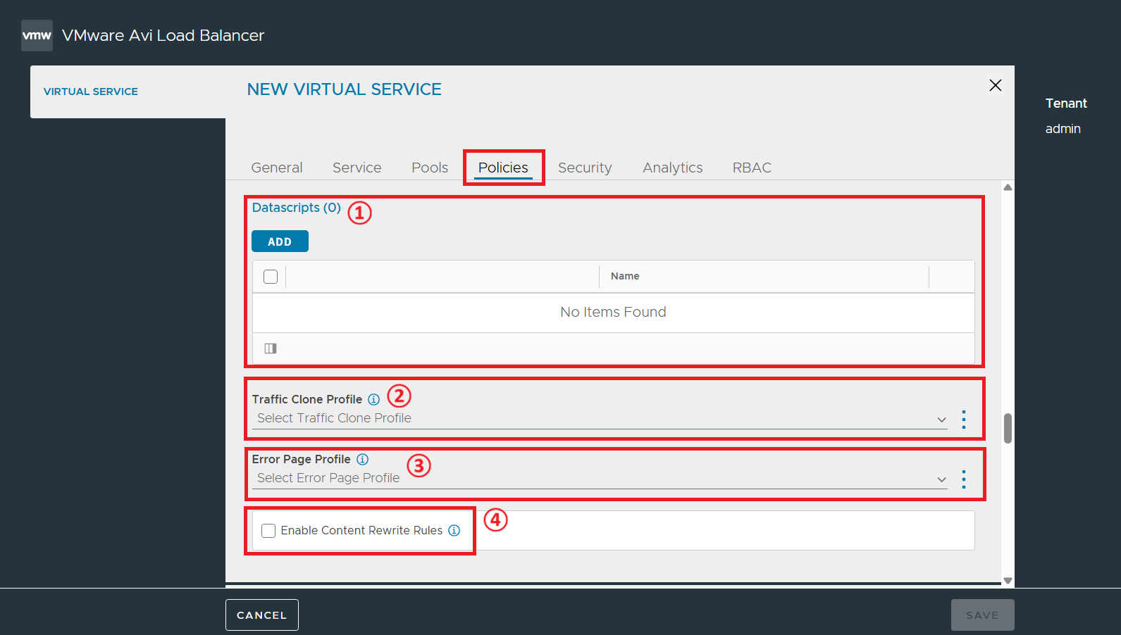Expand the Select Traffic Clone Profile dropdown
Viewport: 1121px width, 635px height.
[600, 419]
